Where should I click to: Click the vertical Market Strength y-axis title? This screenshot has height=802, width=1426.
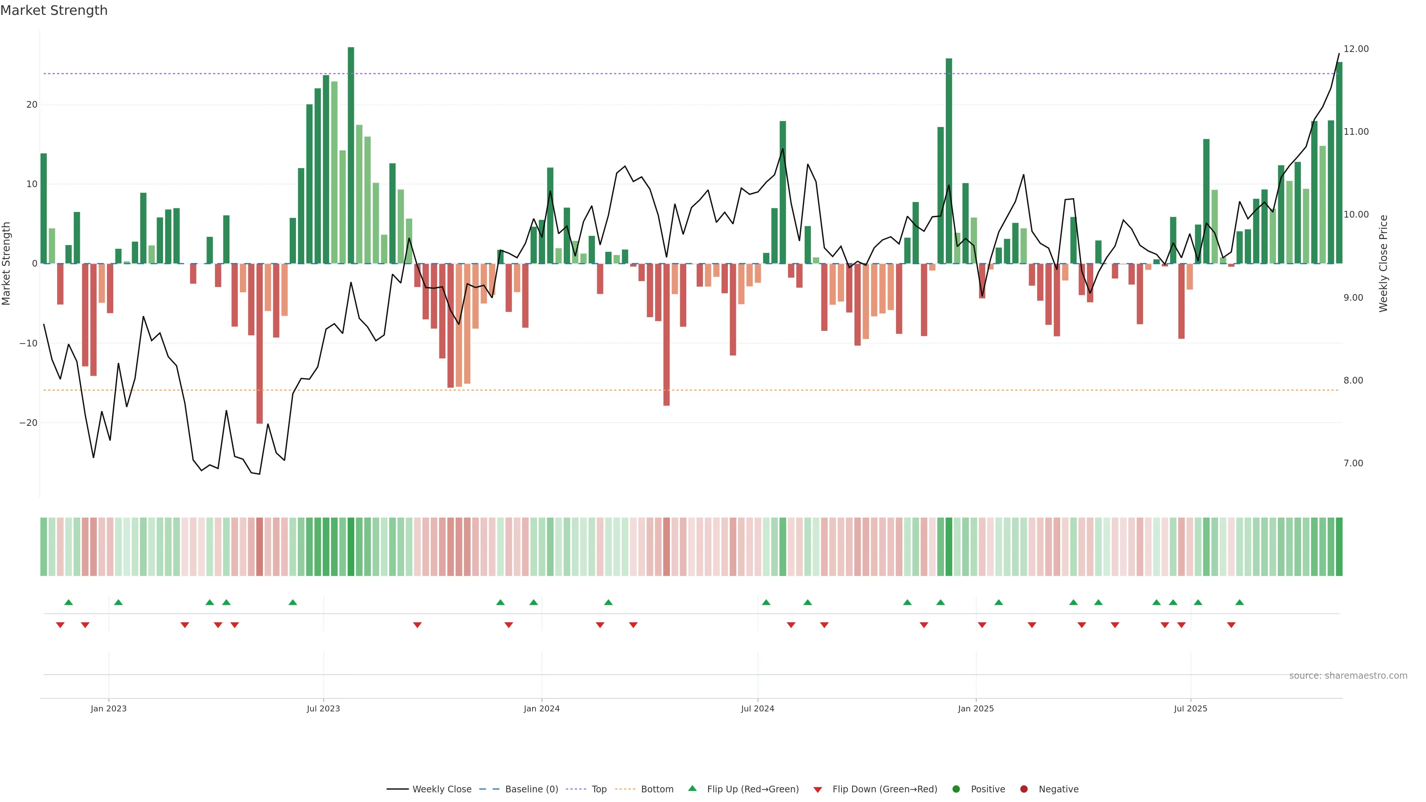[x=7, y=264]
